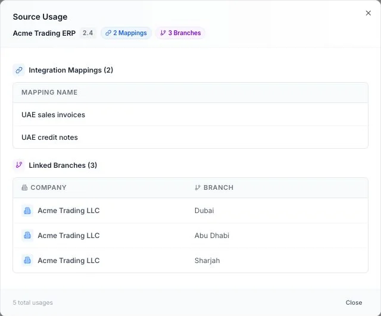Click the Linked Branches (3) heading
The width and height of the screenshot is (381, 316).
point(63,165)
